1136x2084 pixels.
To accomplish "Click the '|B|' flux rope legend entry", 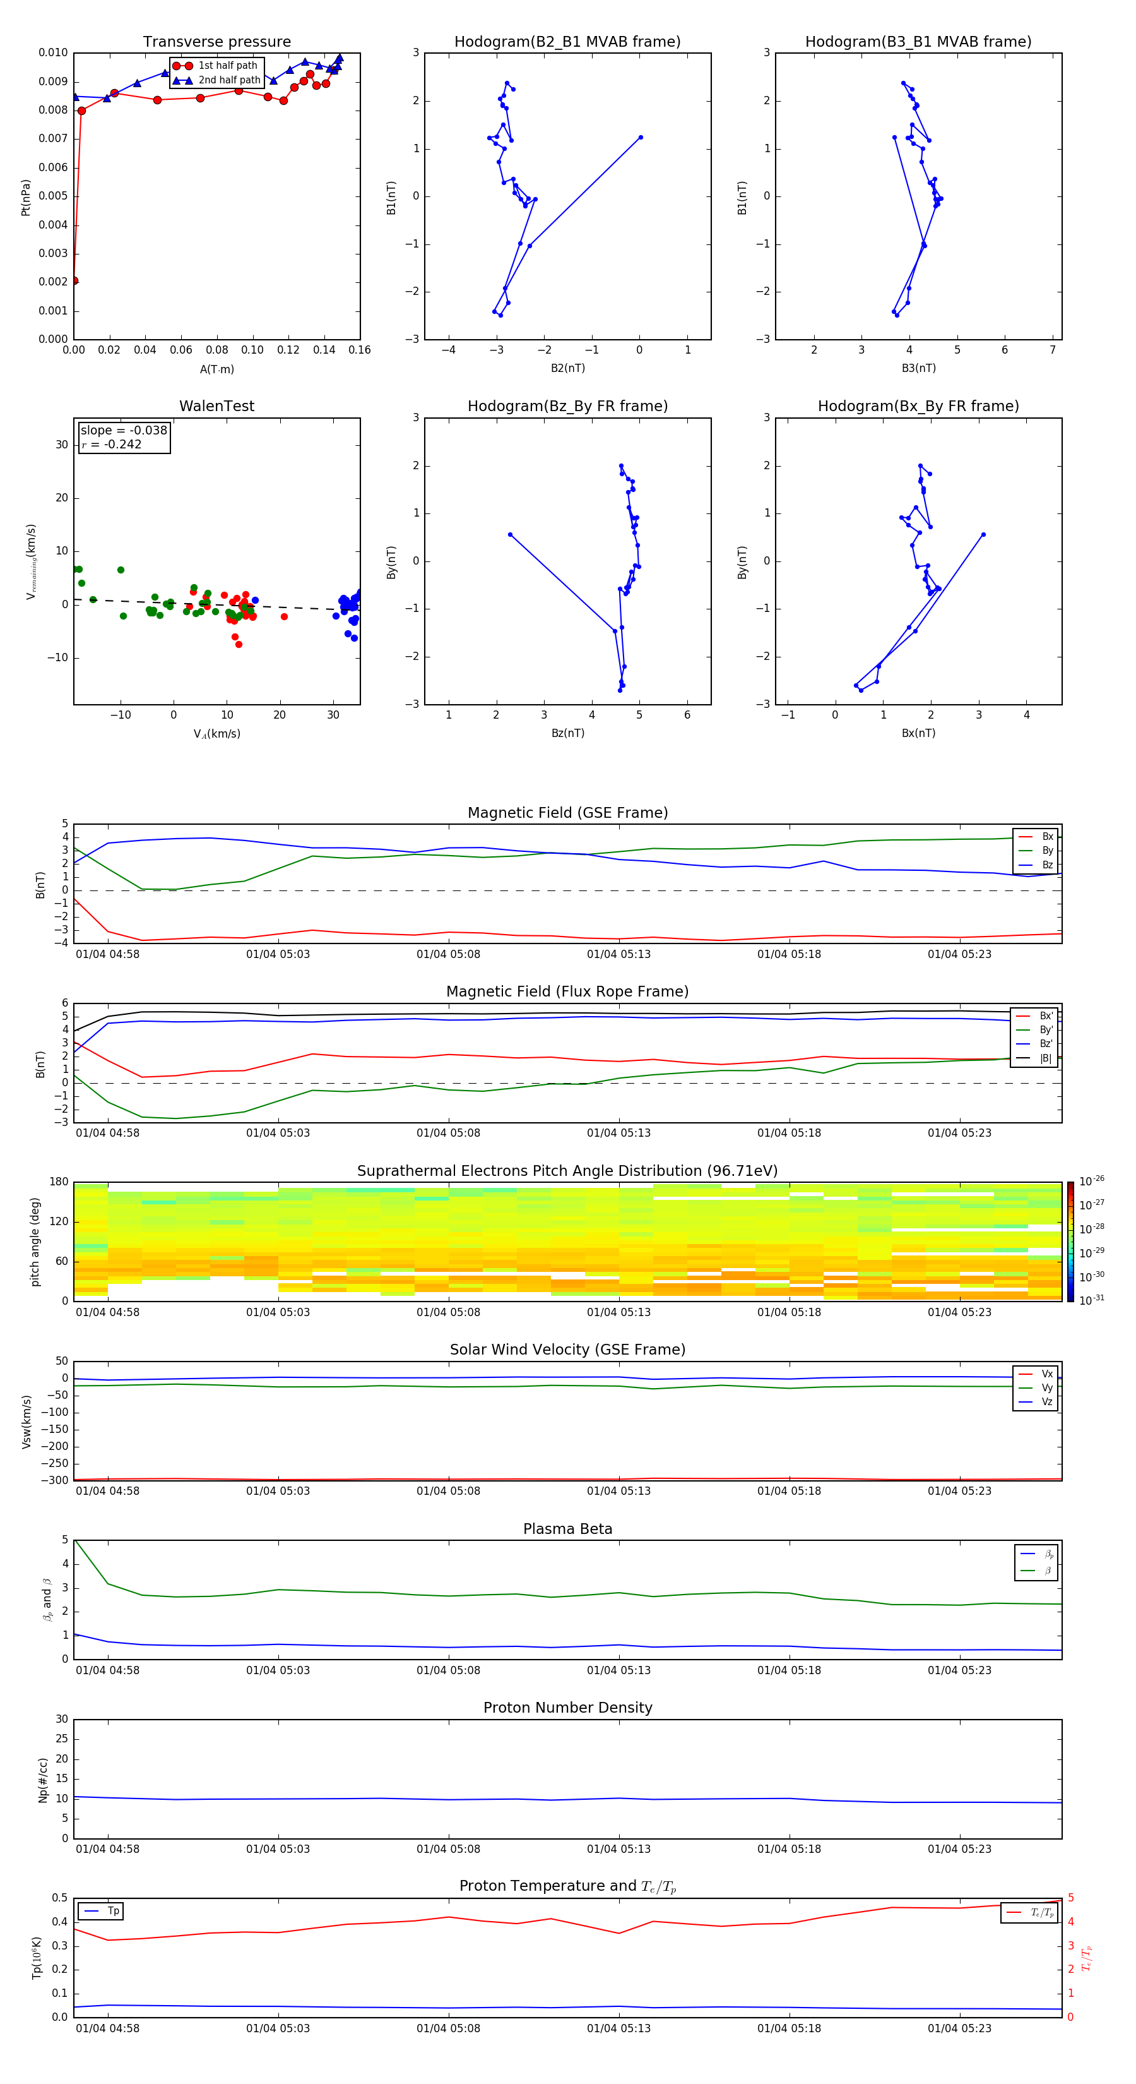I will click(1035, 1058).
